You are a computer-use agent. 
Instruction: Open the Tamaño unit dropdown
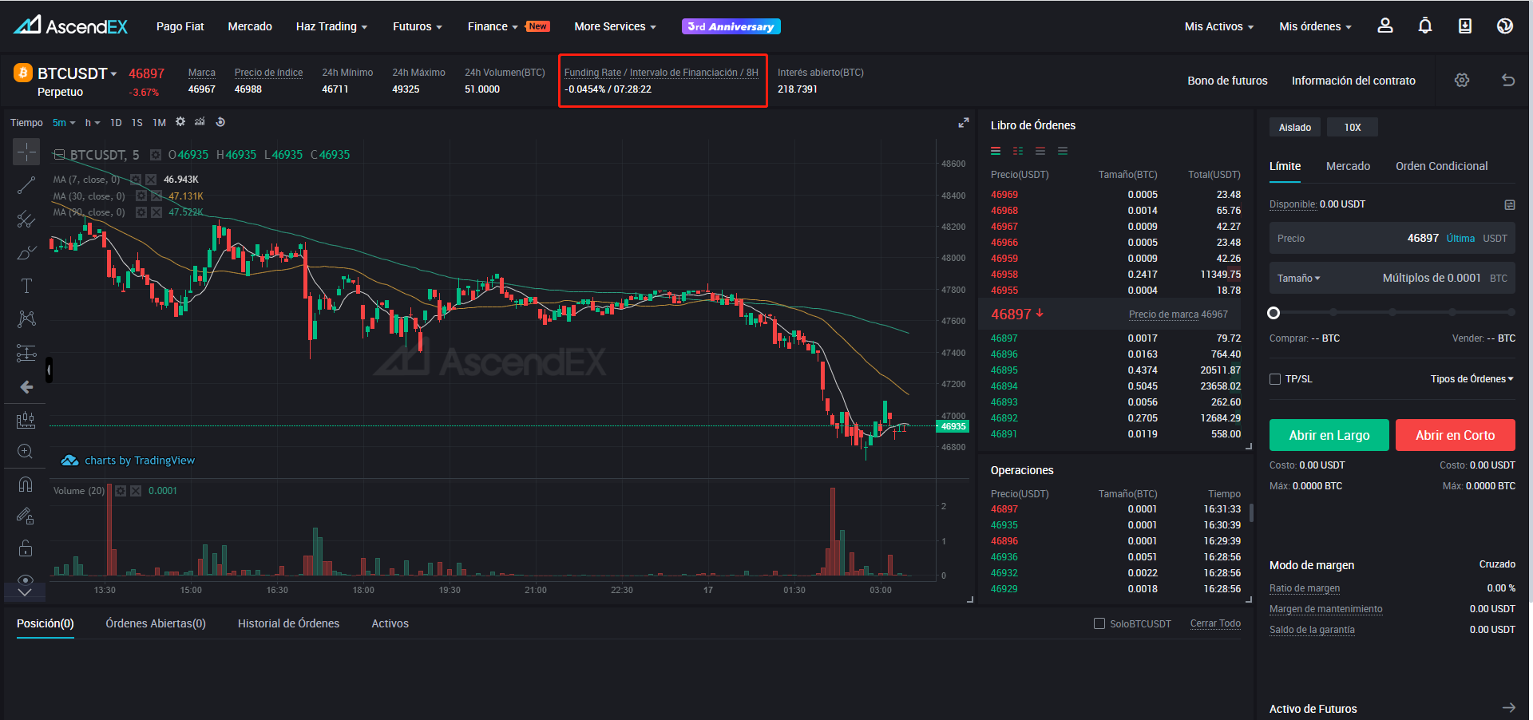point(1298,279)
